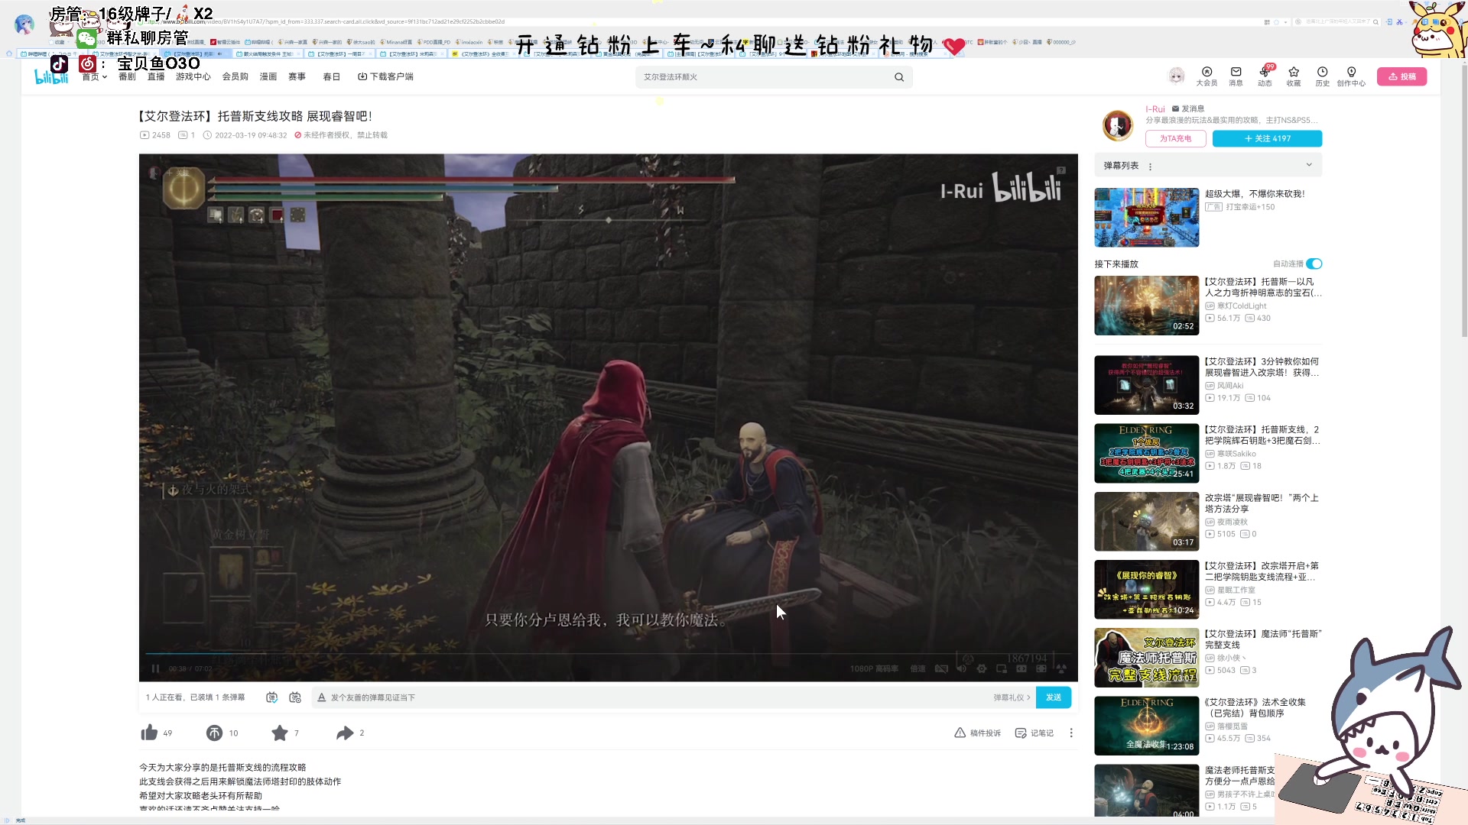This screenshot has width=1468, height=825.
Task: Open 直播 in the navigation bar
Action: click(156, 76)
